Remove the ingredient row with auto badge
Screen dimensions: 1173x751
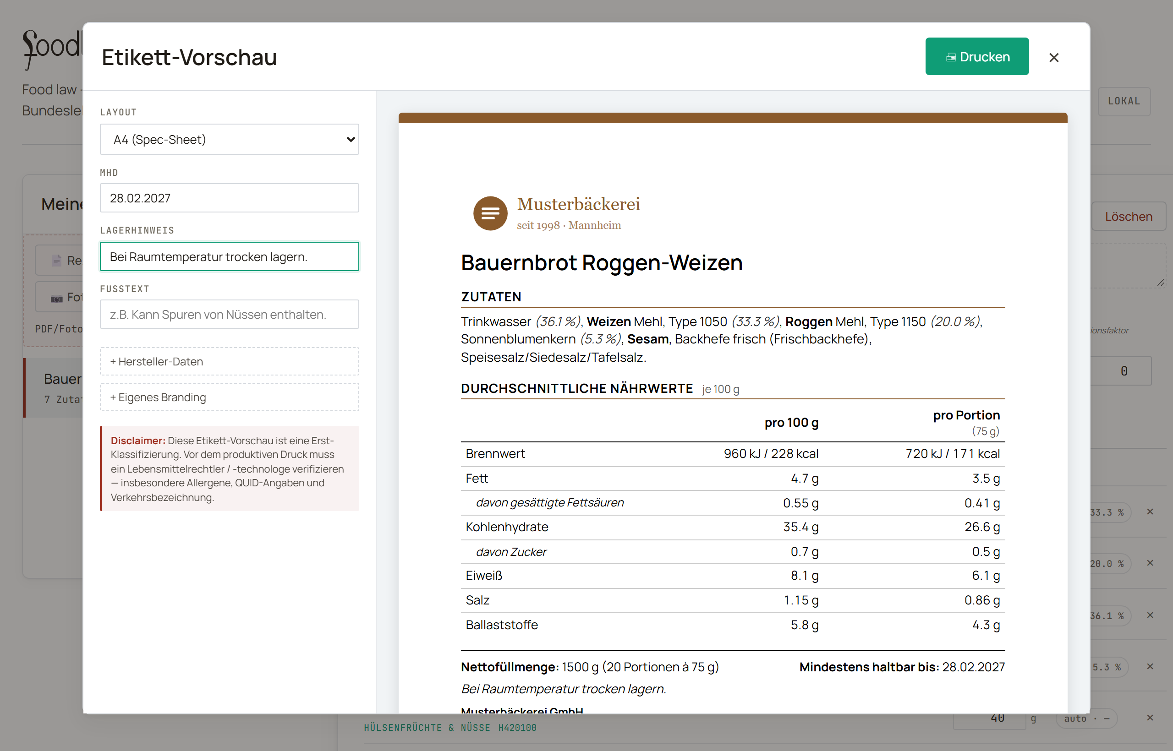pyautogui.click(x=1150, y=718)
